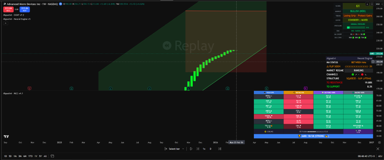Image resolution: width=384 pixels, height=160 pixels.
Task: Click the 08:48:40 UTC+3 timezone clock
Action: [366, 156]
